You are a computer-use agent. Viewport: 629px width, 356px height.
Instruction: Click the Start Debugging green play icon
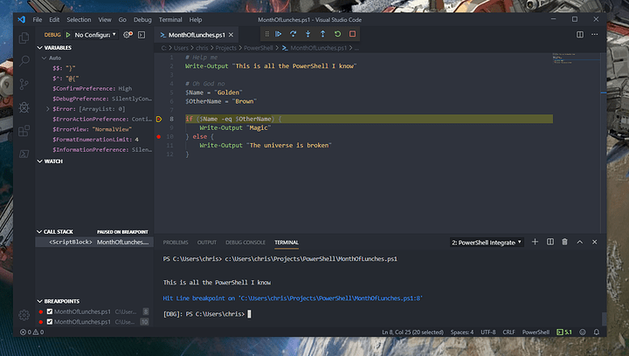coord(68,35)
